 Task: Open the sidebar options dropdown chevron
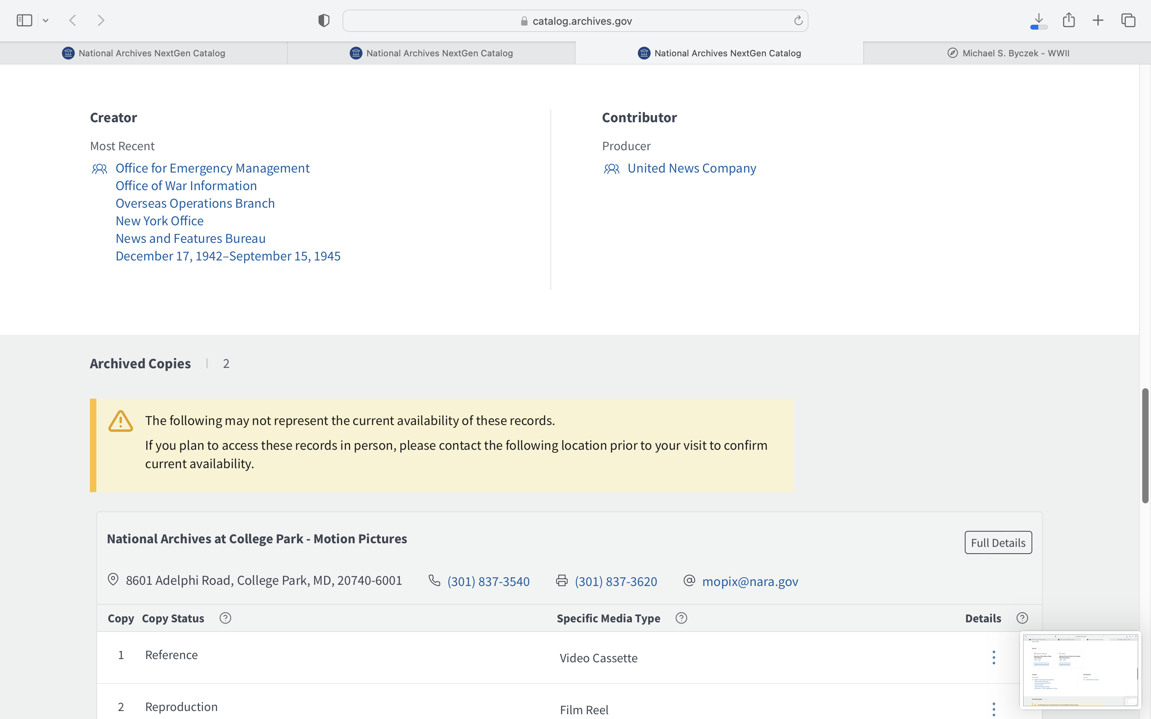46,20
